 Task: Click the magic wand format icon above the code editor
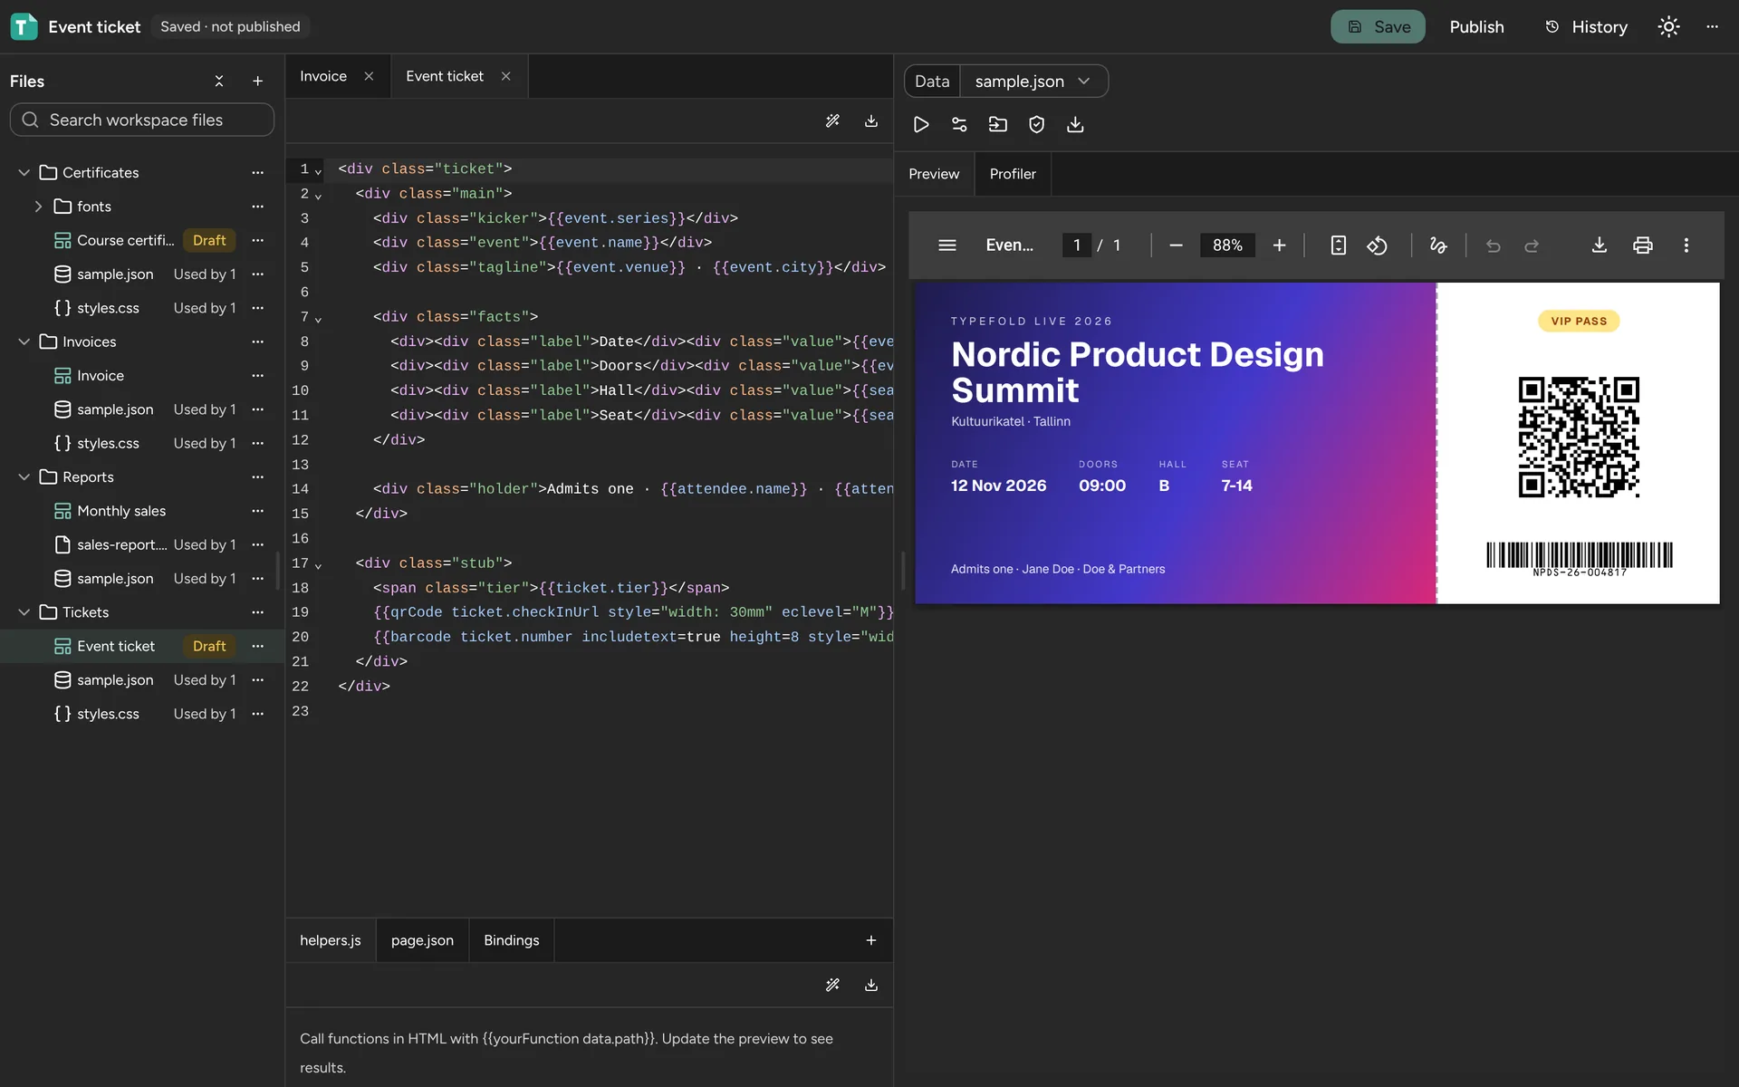[832, 120]
